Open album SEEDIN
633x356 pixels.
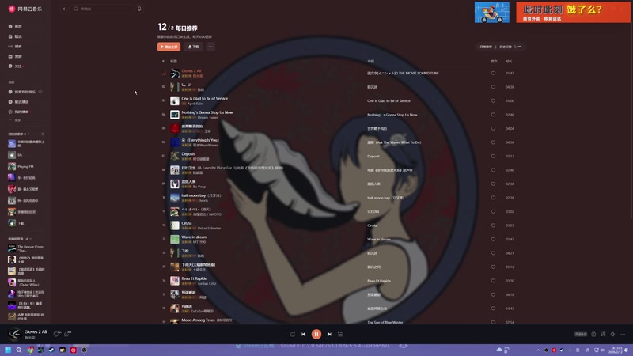(373, 211)
